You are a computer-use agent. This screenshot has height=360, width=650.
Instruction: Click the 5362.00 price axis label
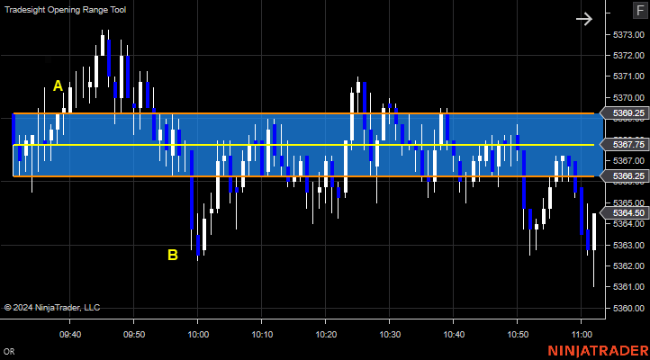628,266
